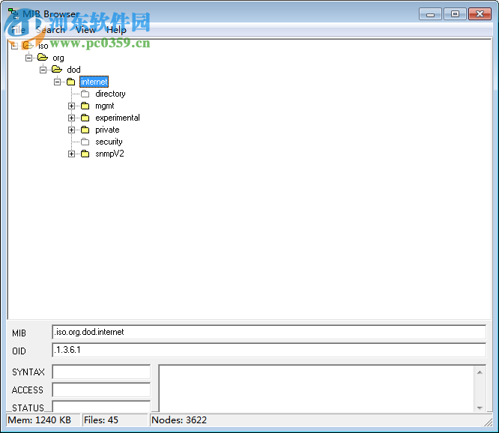Click the ACCESS input field
This screenshot has height=433, width=499.
(x=101, y=390)
